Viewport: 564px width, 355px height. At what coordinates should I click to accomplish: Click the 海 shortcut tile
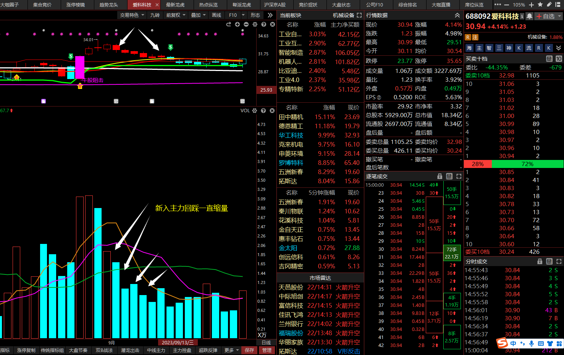[x=469, y=48]
